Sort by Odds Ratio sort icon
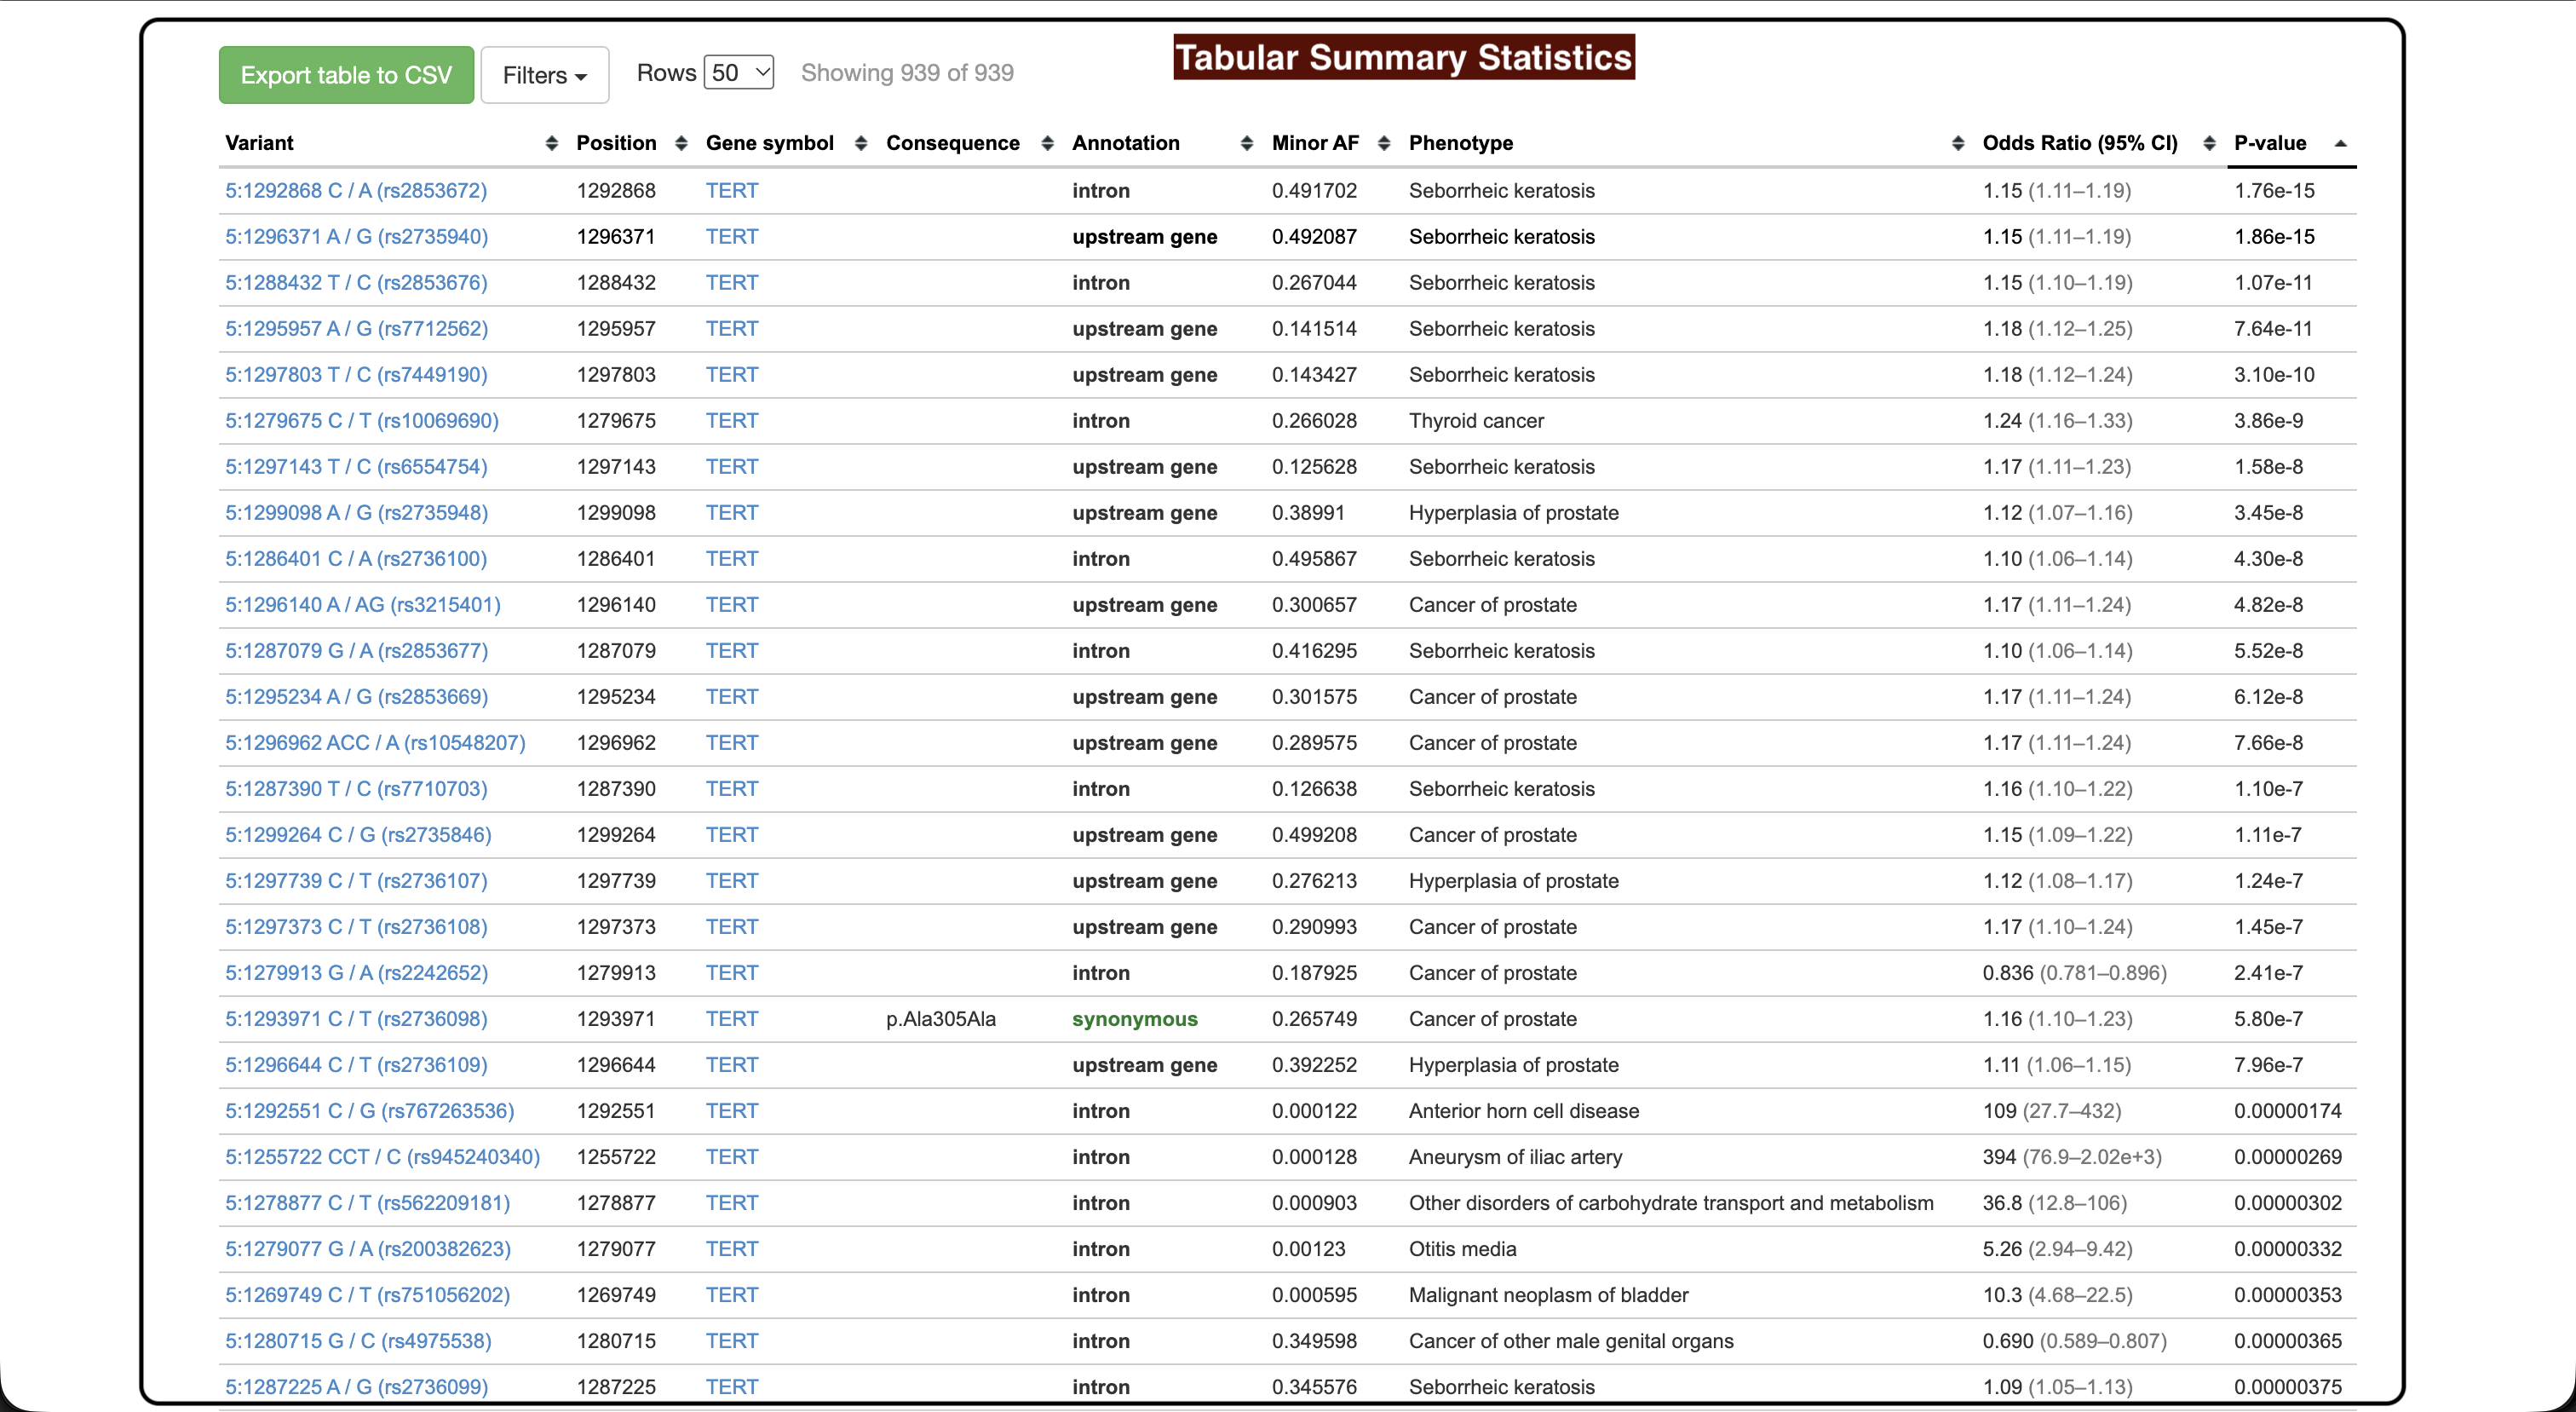This screenshot has height=1412, width=2576. click(2209, 144)
